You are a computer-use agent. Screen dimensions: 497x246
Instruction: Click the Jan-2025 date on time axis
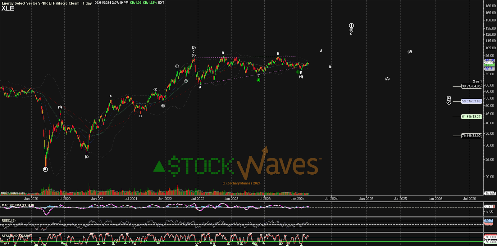tap(366, 199)
